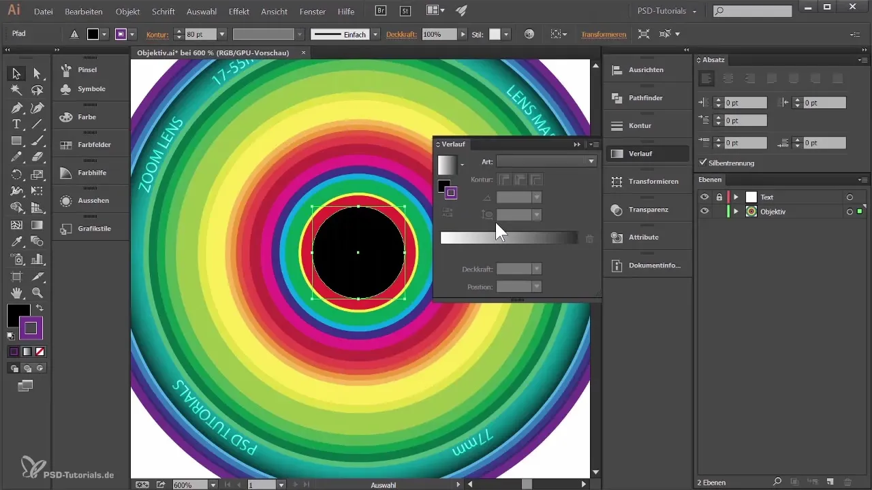The width and height of the screenshot is (872, 490).
Task: Open the Objekt menu
Action: pos(127,12)
